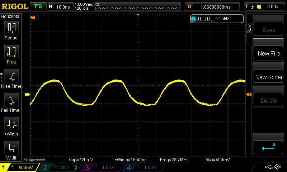Select channel 4 label
This screenshot has height=172, width=287.
(129, 167)
